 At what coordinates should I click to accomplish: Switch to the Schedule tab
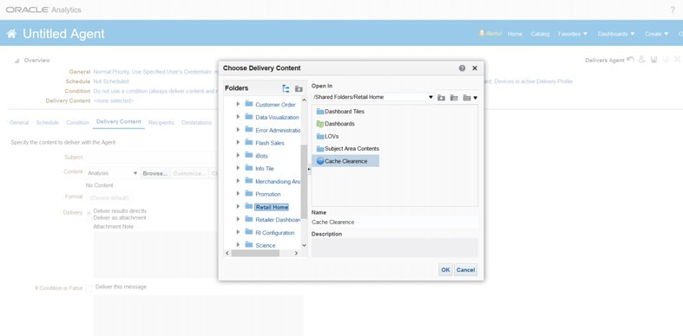[47, 123]
